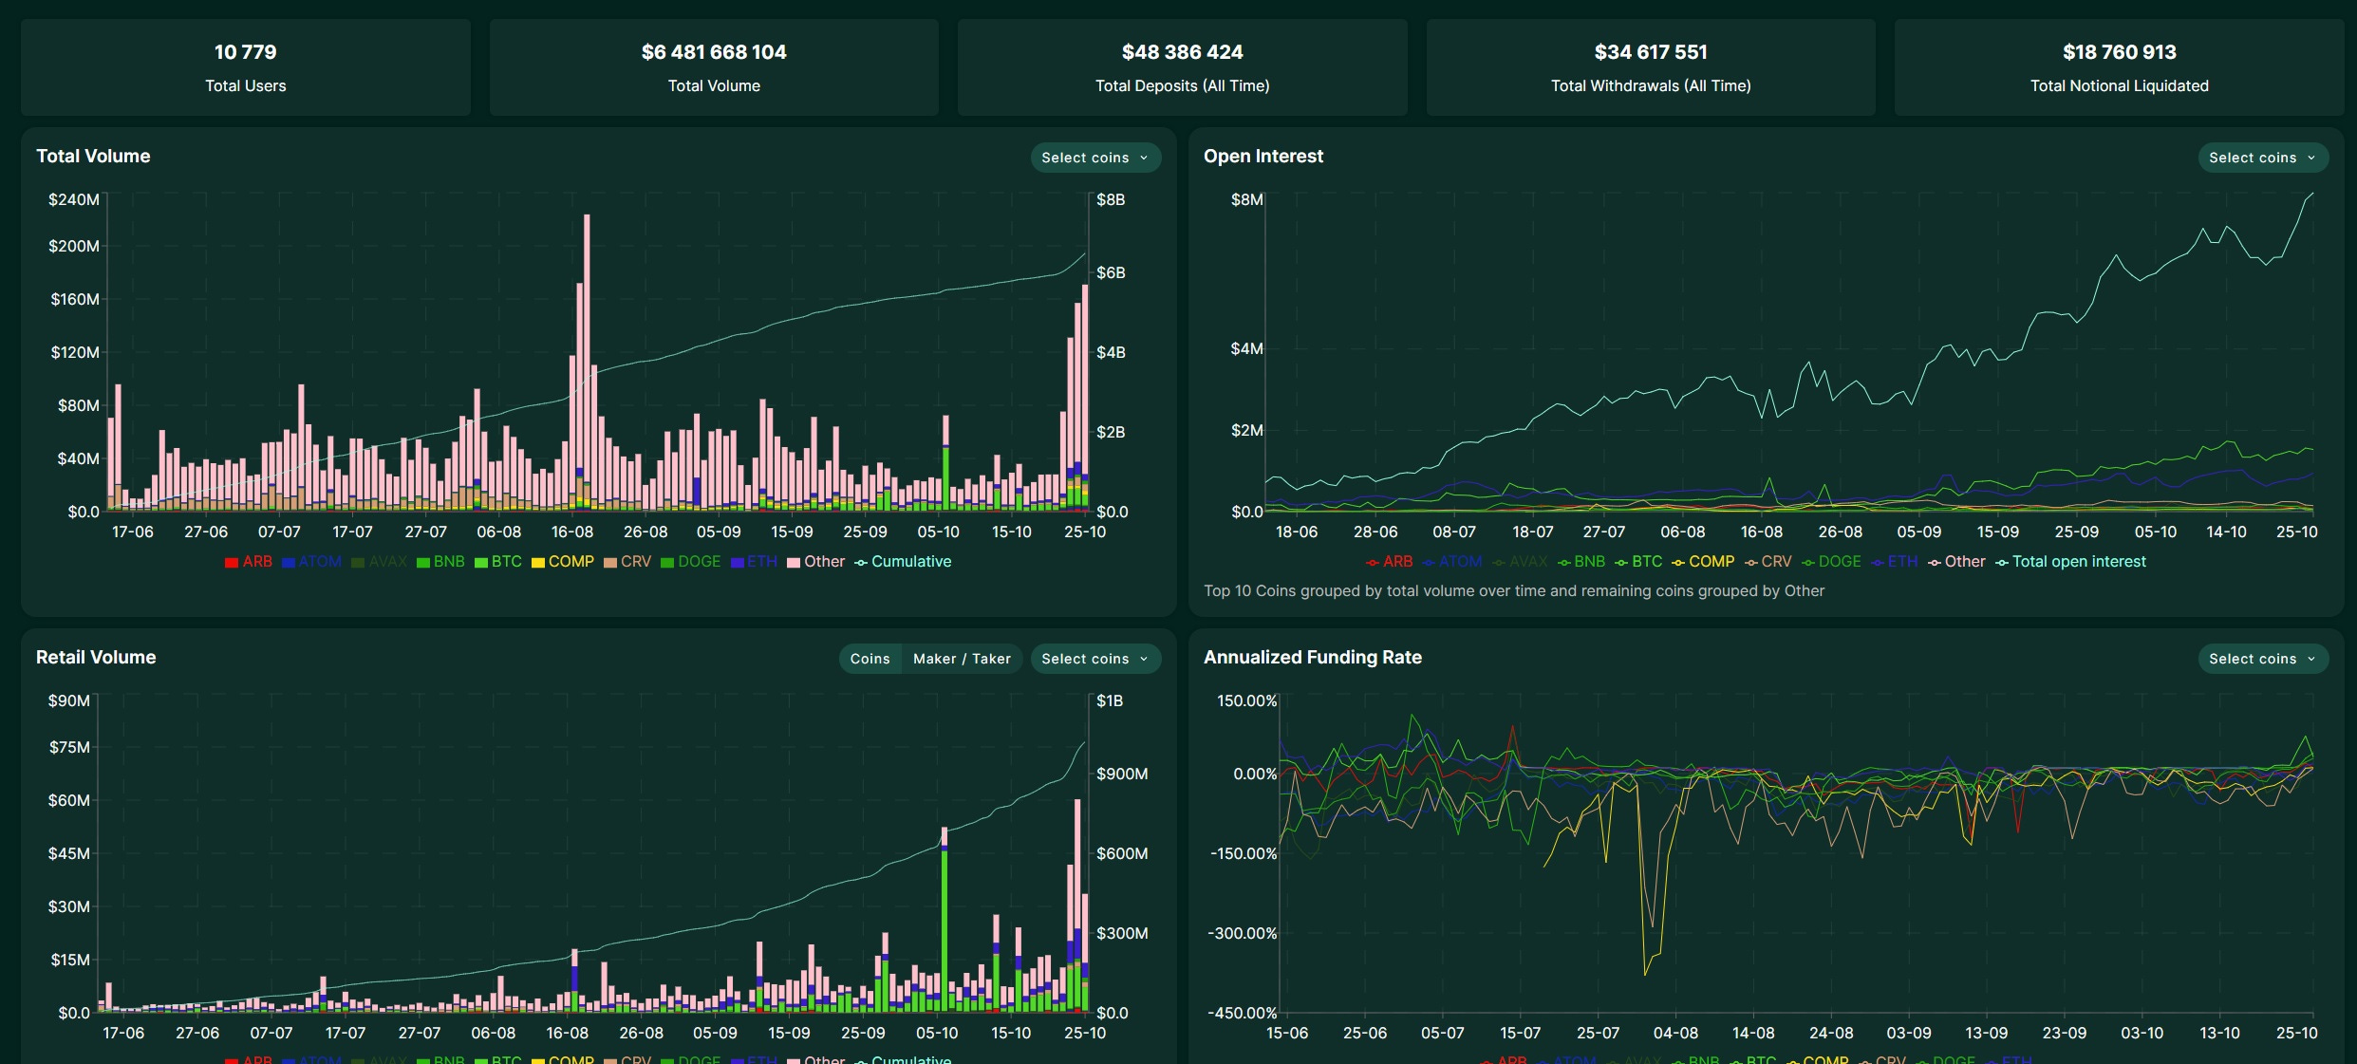Toggle ARB legend in Total Volume chart

pos(248,562)
